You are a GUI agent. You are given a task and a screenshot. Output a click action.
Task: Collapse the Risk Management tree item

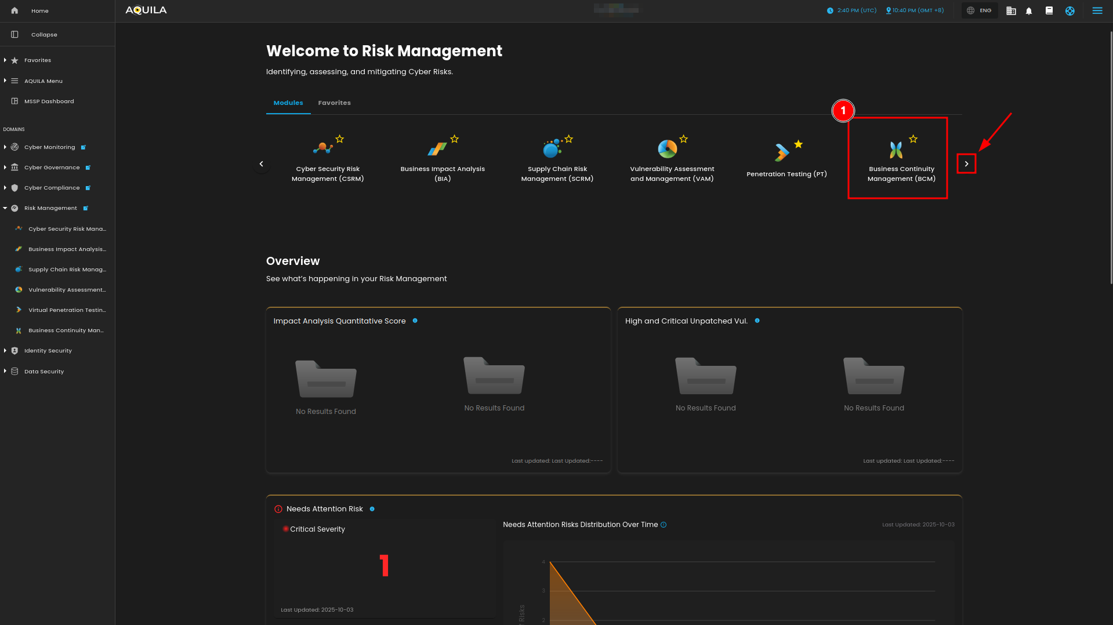(x=5, y=208)
